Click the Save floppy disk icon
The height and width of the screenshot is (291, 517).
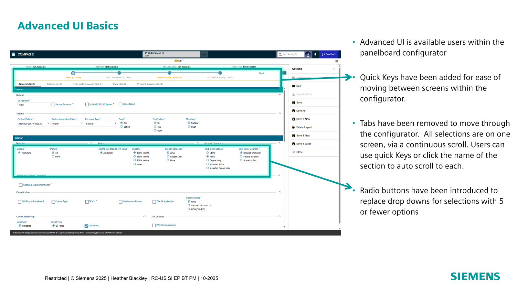pyautogui.click(x=293, y=102)
